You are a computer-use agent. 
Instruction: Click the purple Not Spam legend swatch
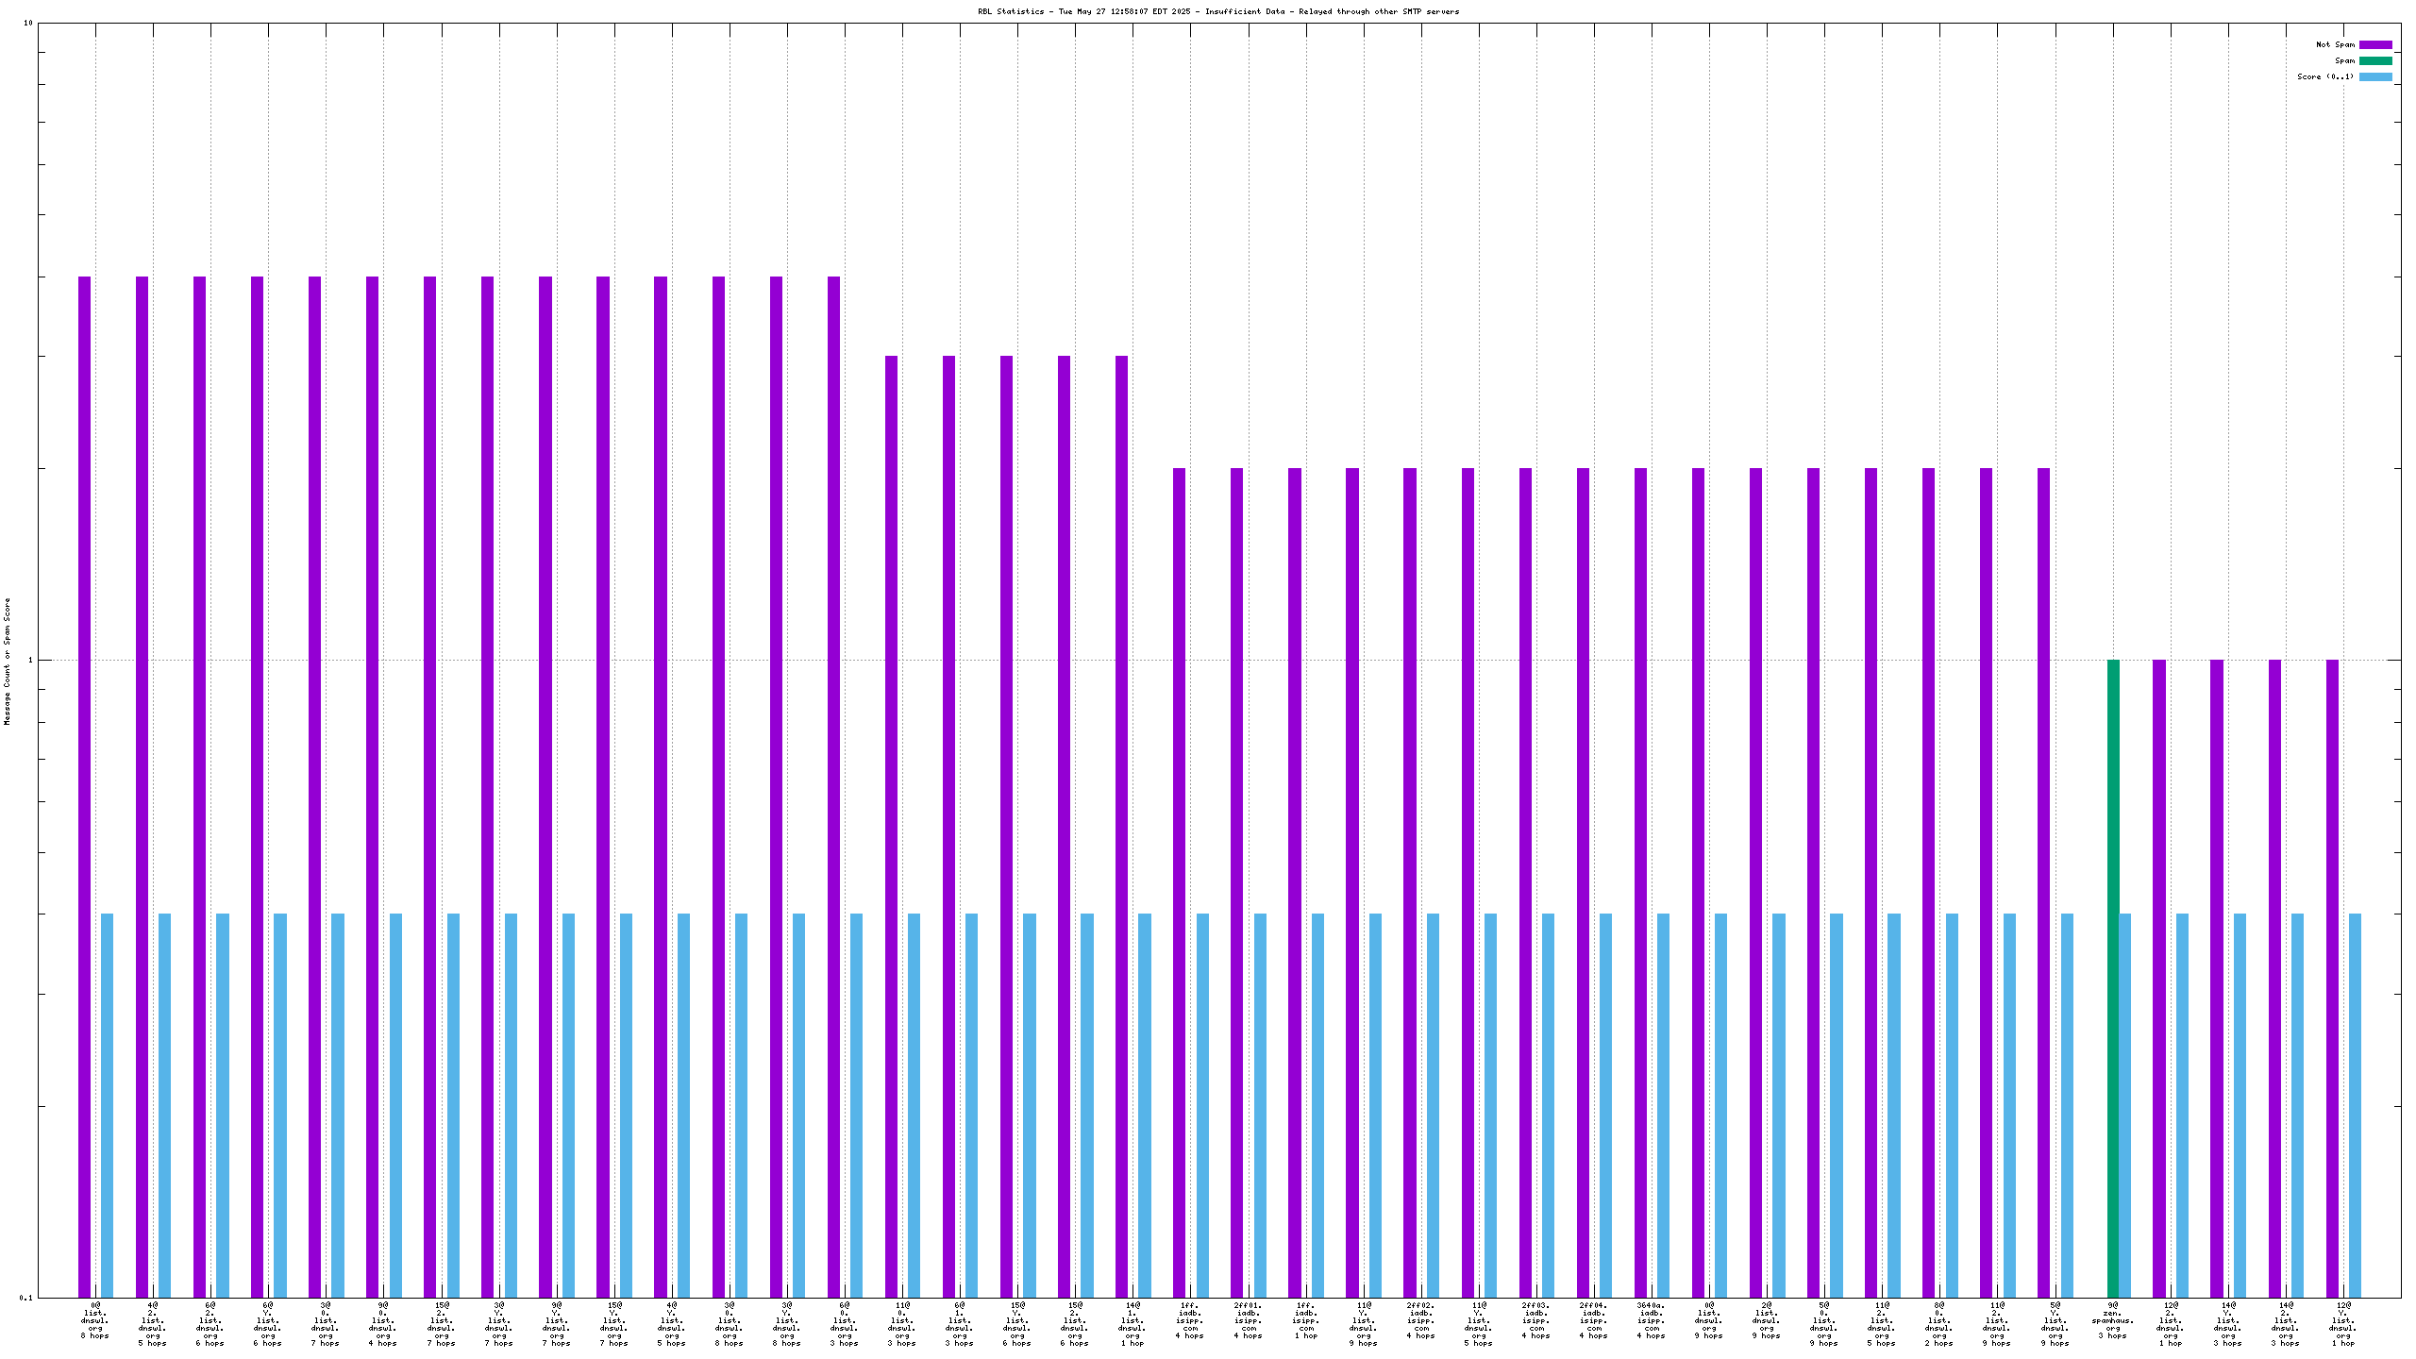coord(2375,44)
